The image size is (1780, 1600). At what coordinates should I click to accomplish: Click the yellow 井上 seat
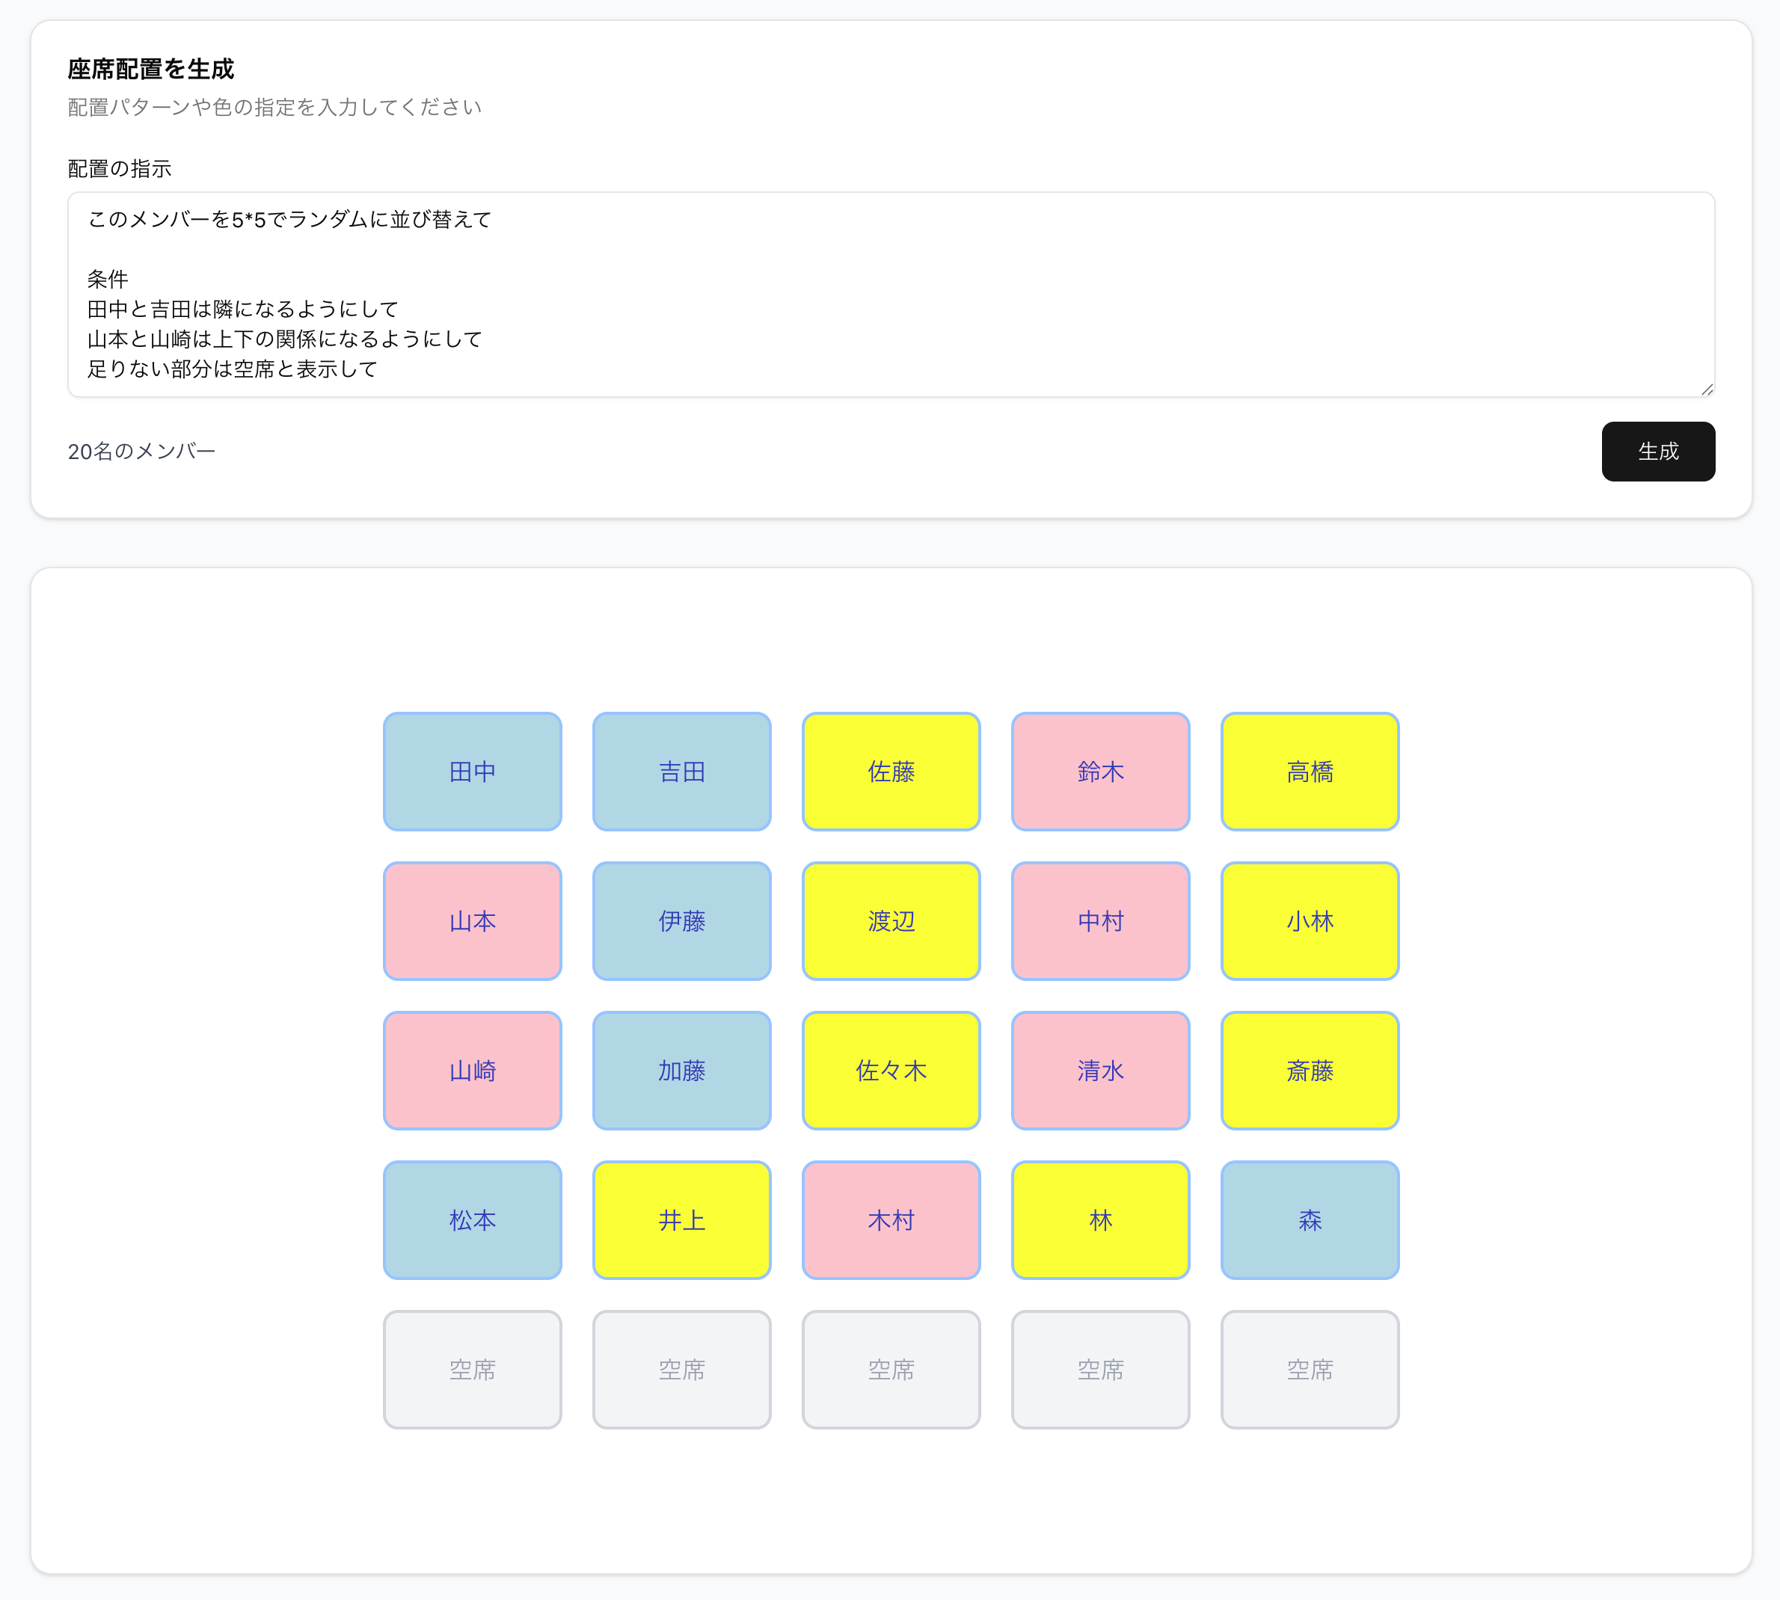tap(681, 1219)
